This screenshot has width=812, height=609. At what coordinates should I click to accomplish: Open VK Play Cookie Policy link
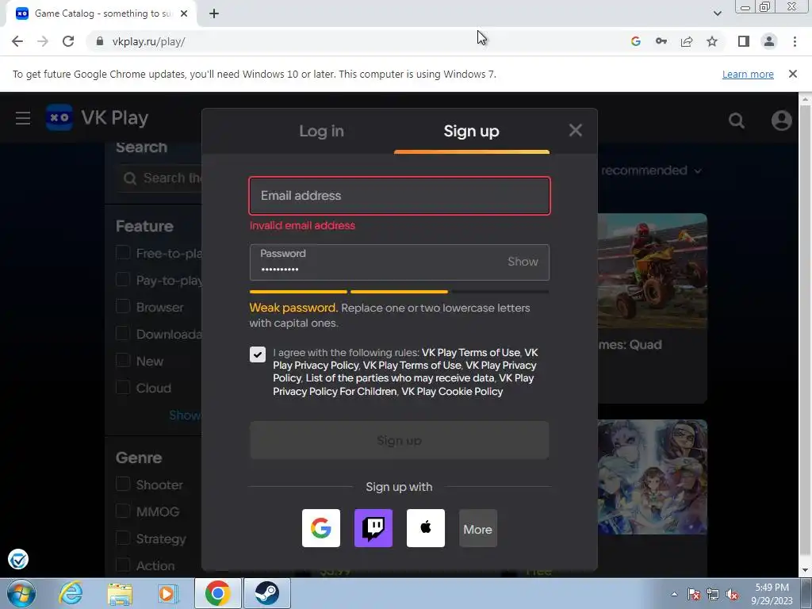[x=452, y=392]
